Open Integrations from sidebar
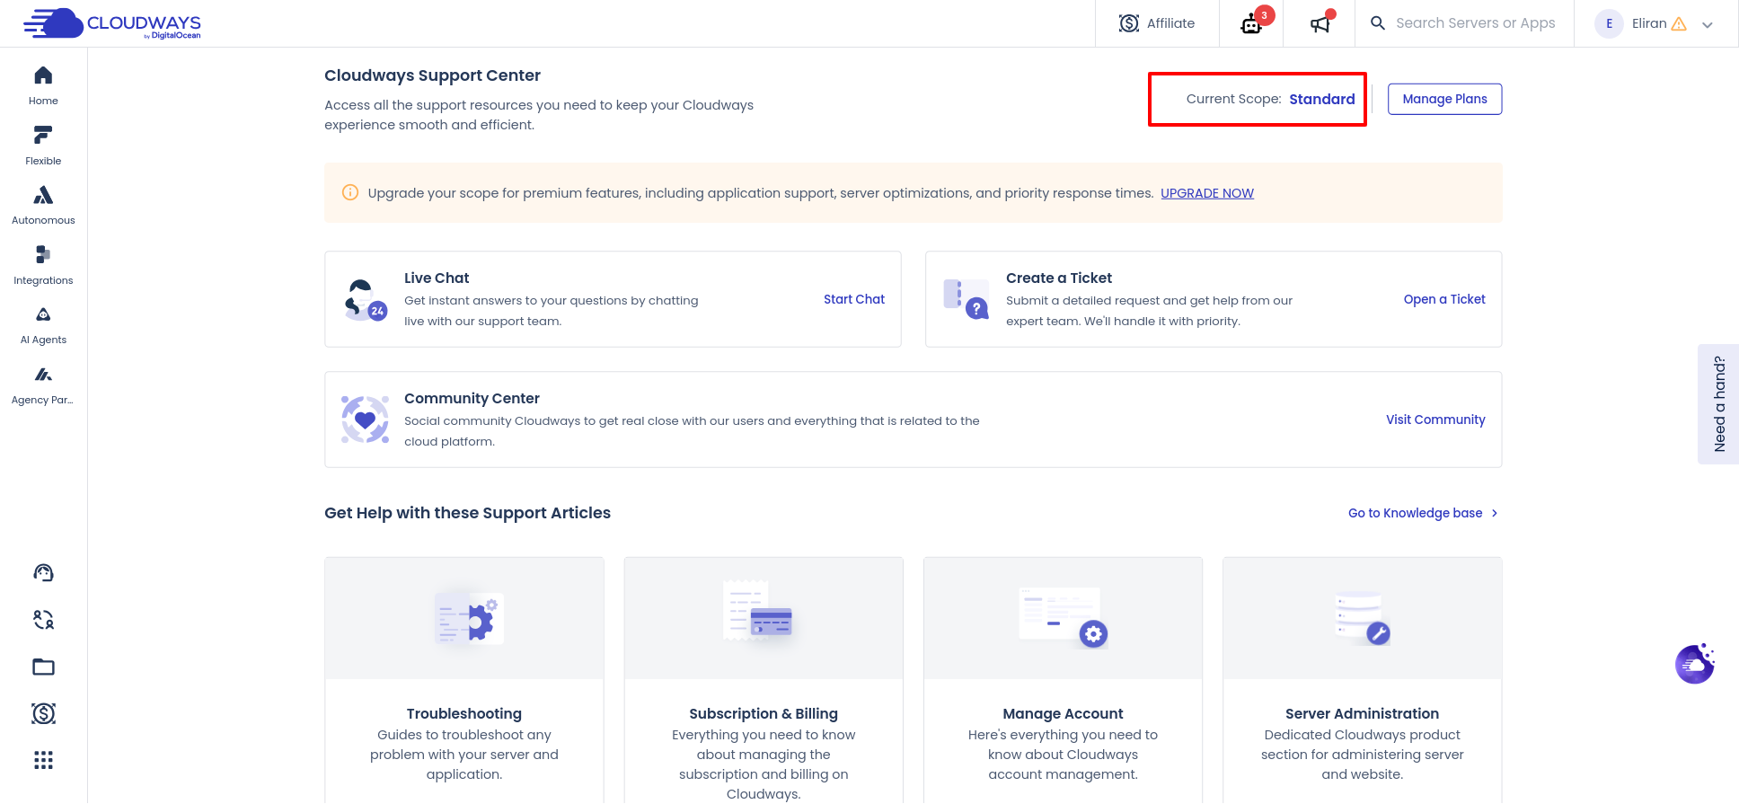 pos(43,266)
